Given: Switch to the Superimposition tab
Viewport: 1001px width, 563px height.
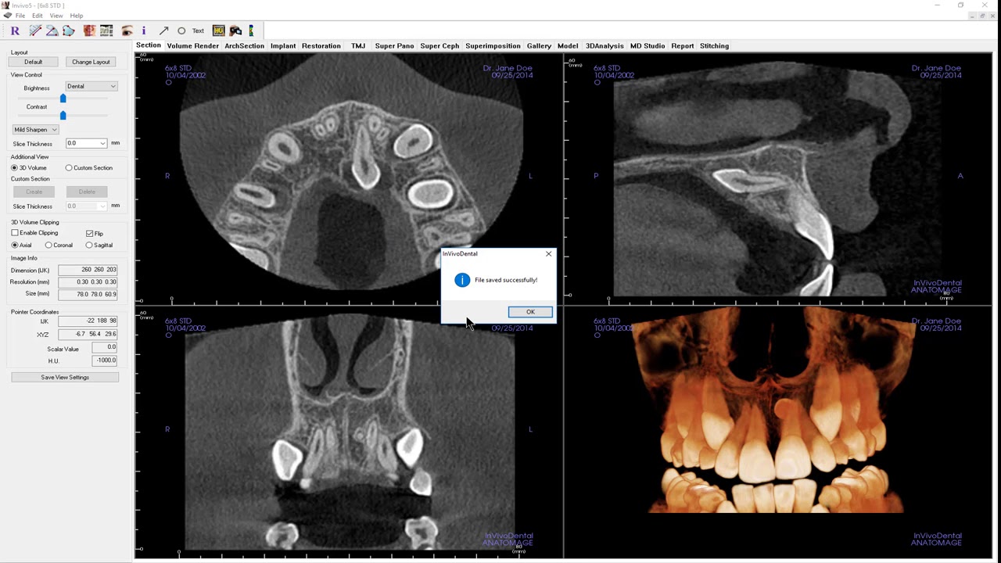Looking at the screenshot, I should (x=493, y=46).
